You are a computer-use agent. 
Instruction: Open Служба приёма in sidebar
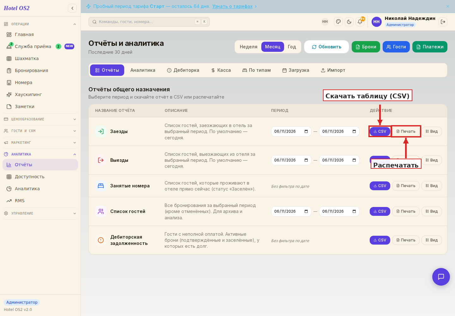[x=40, y=46]
